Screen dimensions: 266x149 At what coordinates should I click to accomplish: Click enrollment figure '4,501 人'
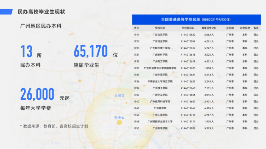click(209, 61)
